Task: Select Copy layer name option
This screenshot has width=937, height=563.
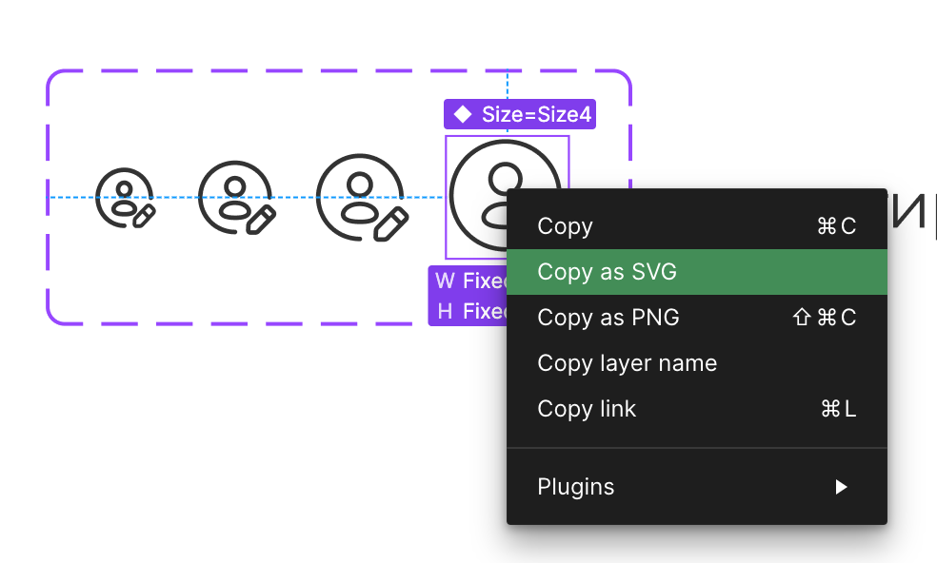Action: click(x=627, y=363)
